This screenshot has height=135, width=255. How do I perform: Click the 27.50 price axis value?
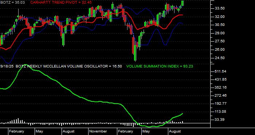tap(220, 41)
